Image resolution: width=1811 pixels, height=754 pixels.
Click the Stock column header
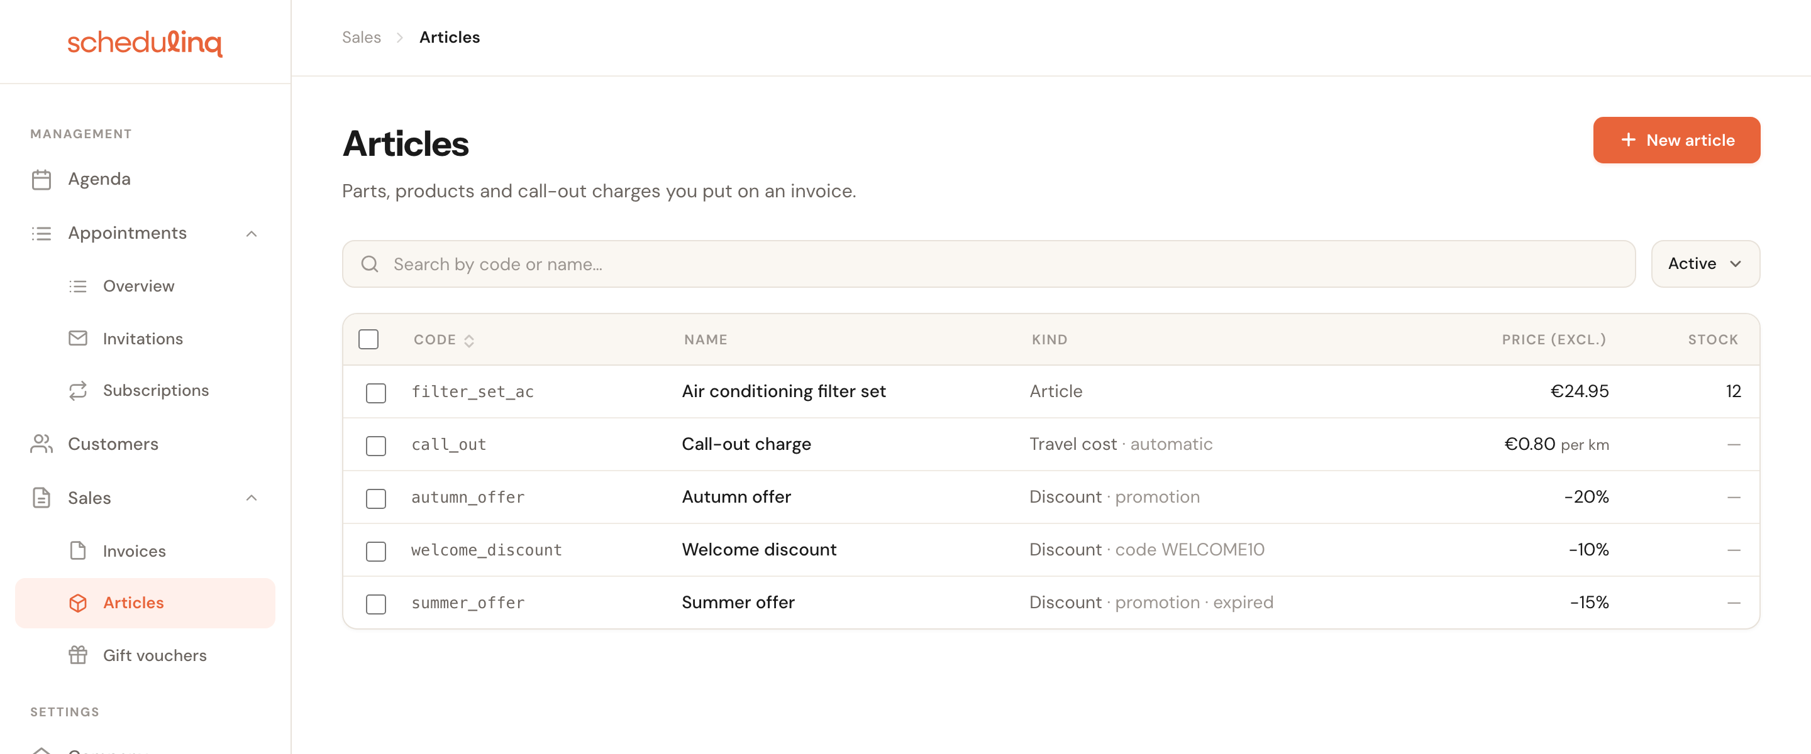1712,339
